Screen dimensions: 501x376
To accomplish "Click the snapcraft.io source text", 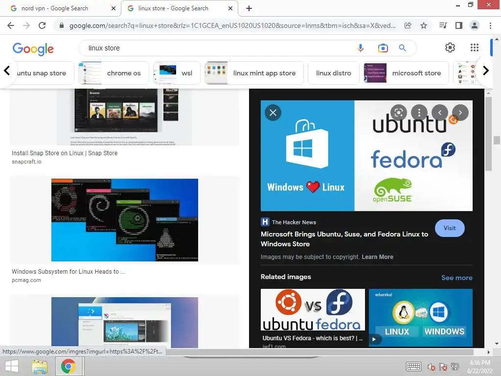I will pyautogui.click(x=26, y=162).
